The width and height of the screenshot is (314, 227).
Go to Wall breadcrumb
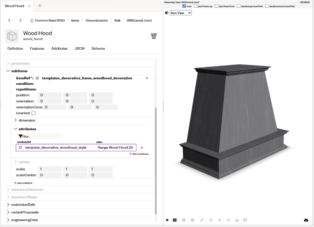(x=117, y=21)
